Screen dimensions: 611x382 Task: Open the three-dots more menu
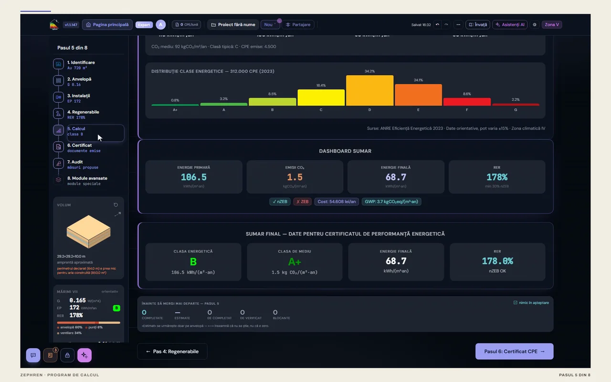(458, 24)
